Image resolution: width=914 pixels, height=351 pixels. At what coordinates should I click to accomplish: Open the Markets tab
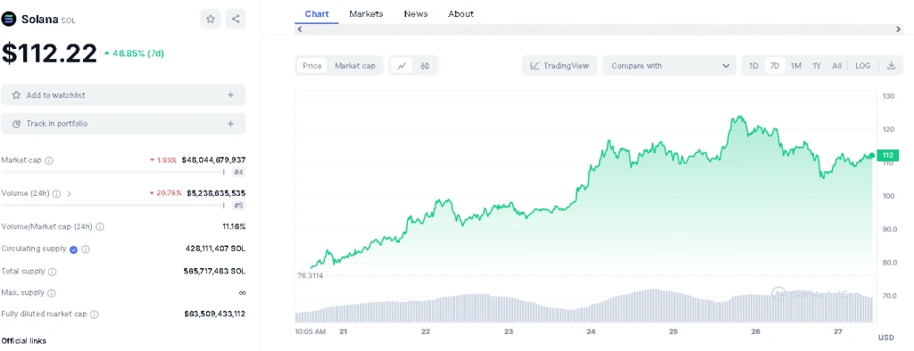tap(366, 13)
